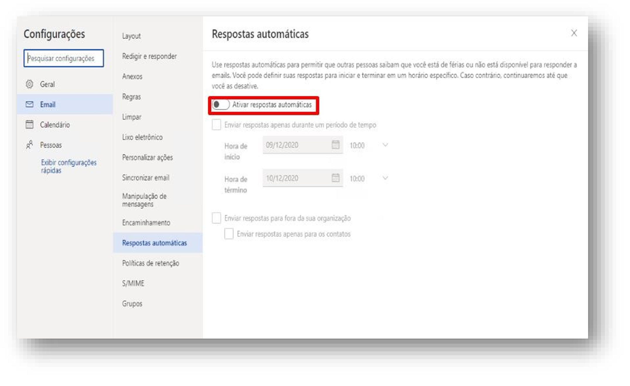Open the end date calendar picker icon

[x=336, y=178]
